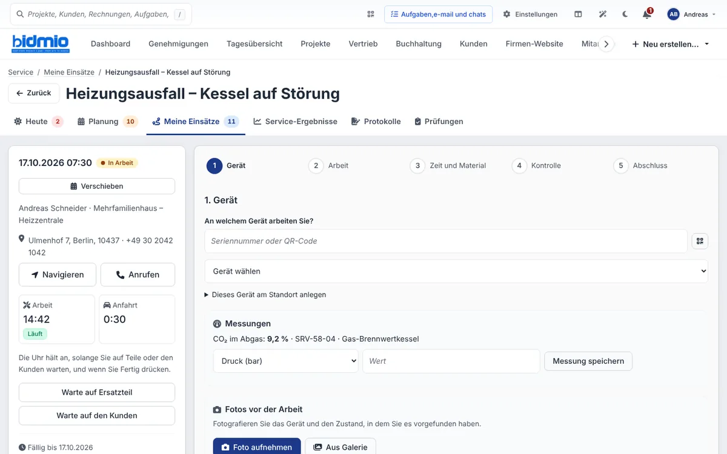Expand Dieses Gerät am Standort anlegen
Image resolution: width=727 pixels, height=454 pixels.
point(265,295)
